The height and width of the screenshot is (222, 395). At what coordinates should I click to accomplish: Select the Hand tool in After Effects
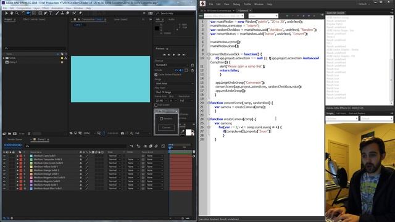click(x=12, y=13)
